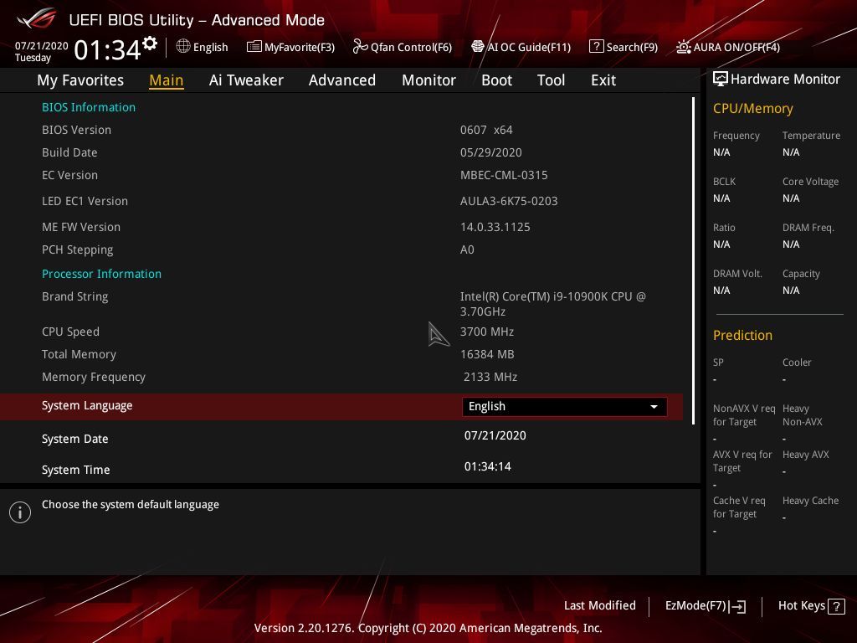This screenshot has width=857, height=643.
Task: Select the System Date value 07/21/2020
Action: click(495, 435)
